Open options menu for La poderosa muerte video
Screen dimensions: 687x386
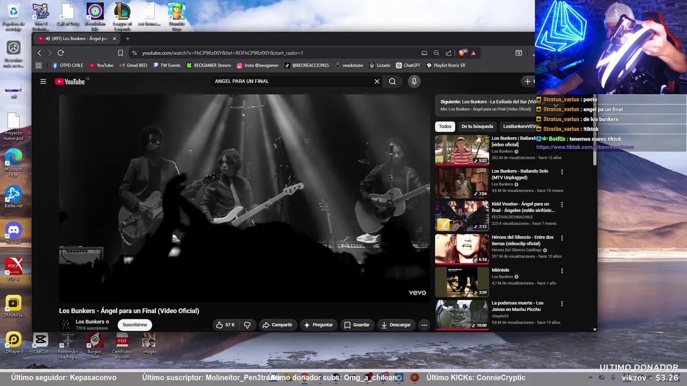[562, 304]
